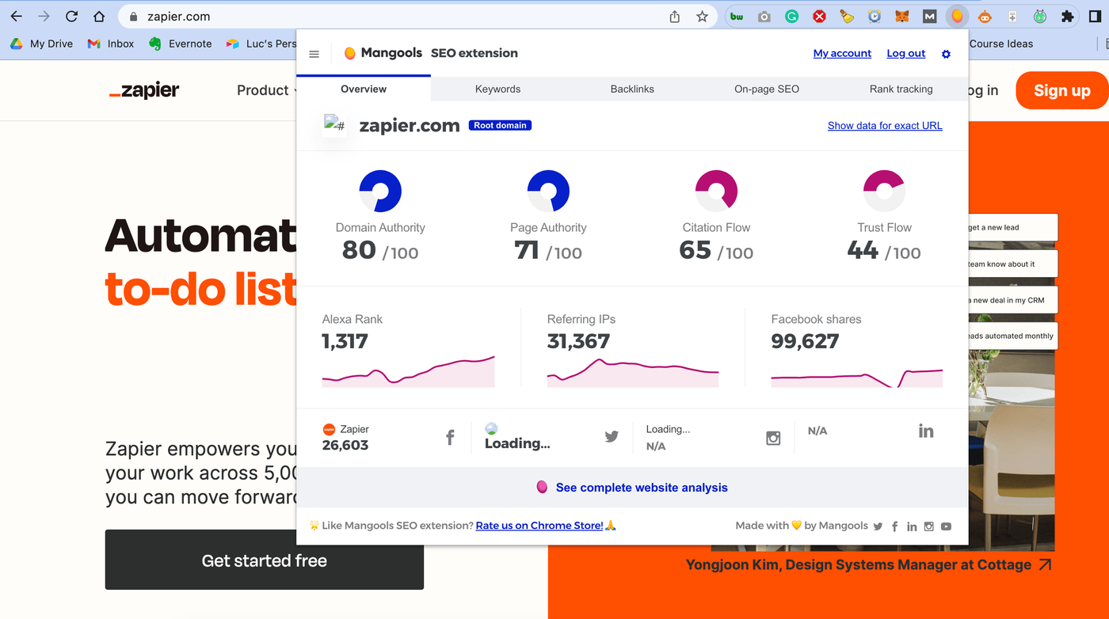The width and height of the screenshot is (1109, 619).
Task: Click the share icon in address bar
Action: point(675,17)
